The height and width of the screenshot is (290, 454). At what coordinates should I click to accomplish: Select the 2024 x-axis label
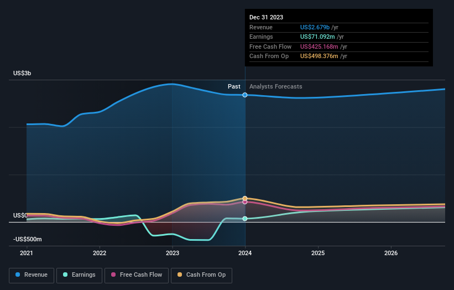point(245,253)
